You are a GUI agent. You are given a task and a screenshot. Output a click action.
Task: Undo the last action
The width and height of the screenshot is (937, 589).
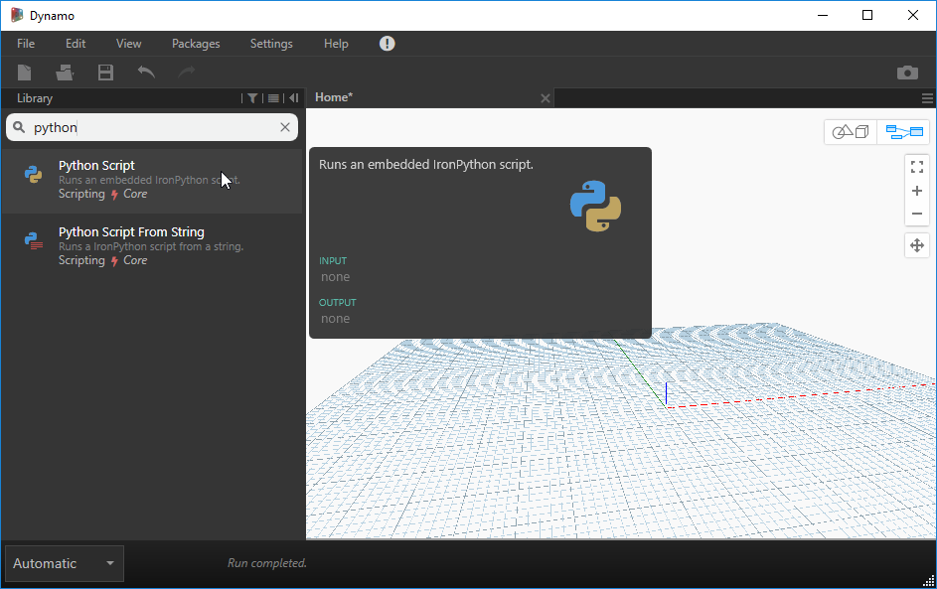[145, 72]
